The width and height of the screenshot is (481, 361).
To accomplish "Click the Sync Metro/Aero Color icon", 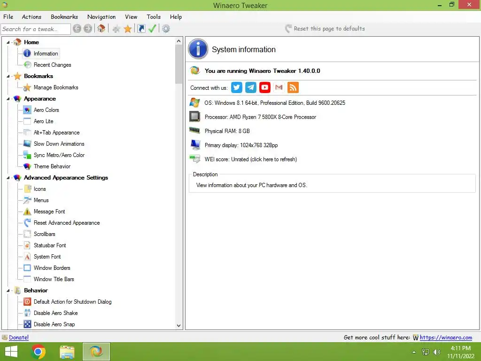I will tap(27, 155).
